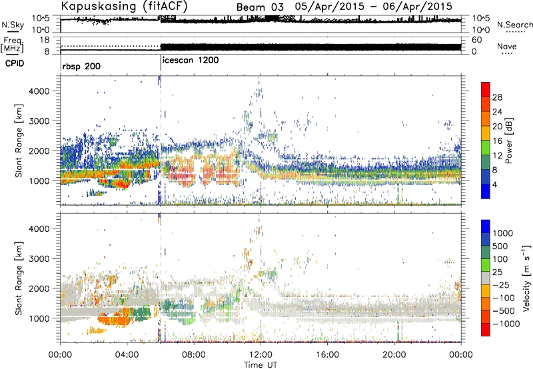
Task: Click the "-500" tick on Velocity color bar
Action: coord(504,310)
